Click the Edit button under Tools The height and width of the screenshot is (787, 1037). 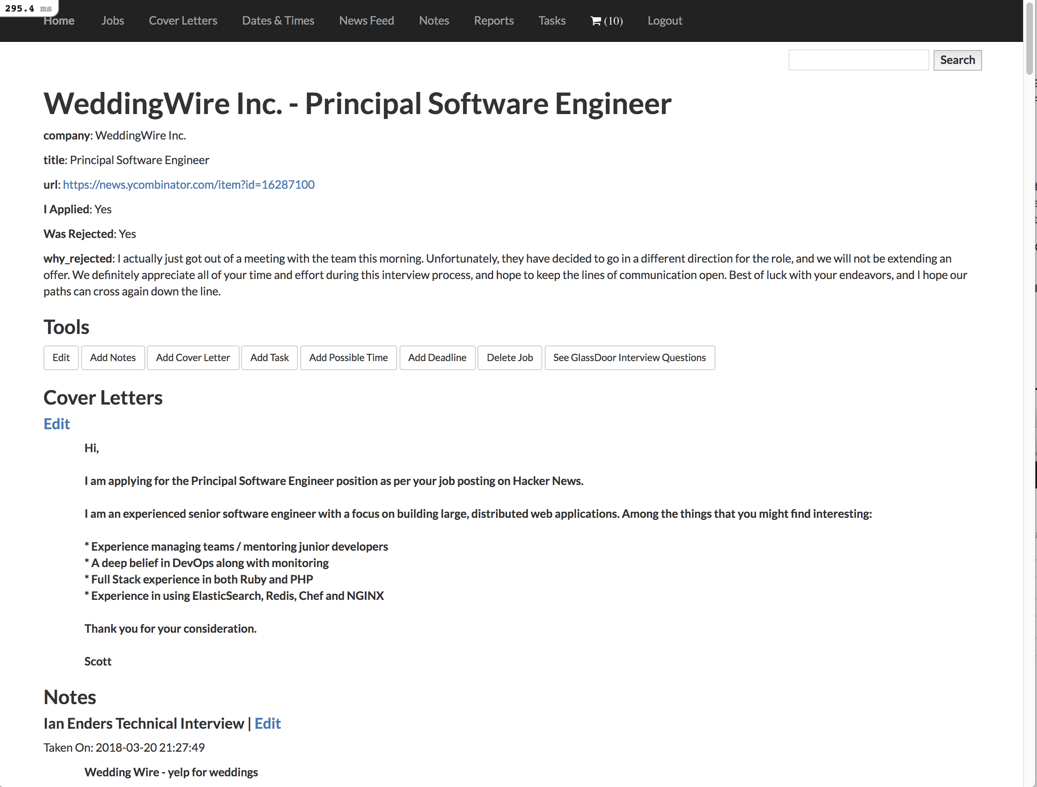(61, 358)
